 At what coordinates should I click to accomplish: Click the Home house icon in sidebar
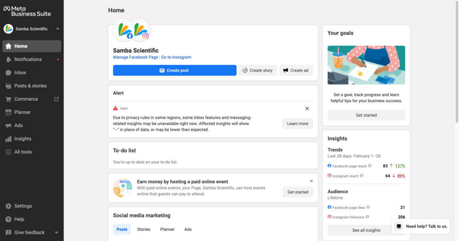coord(8,46)
